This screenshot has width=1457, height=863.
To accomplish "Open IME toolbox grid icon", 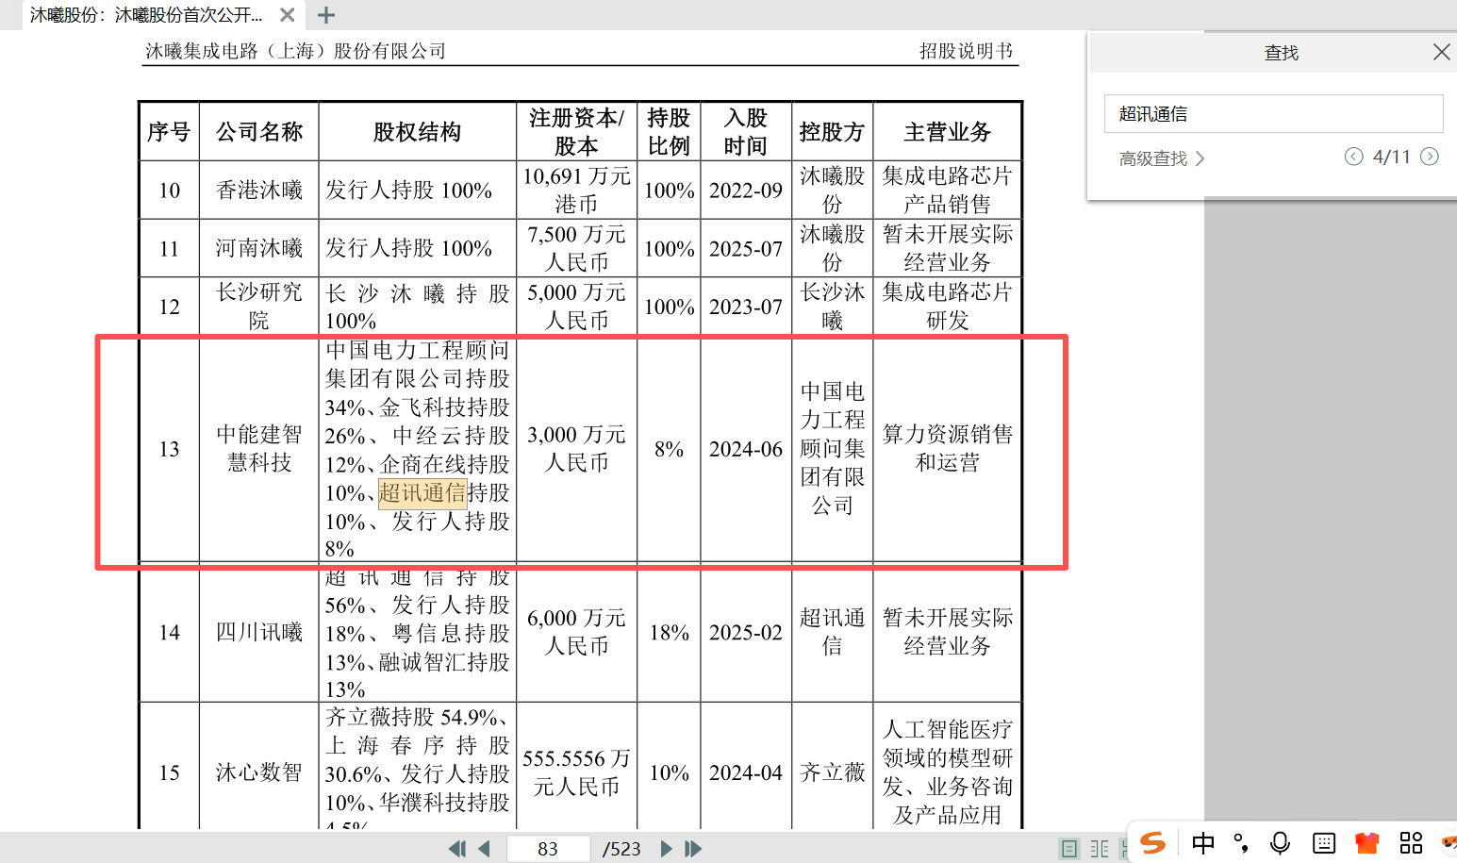I will pos(1411,843).
